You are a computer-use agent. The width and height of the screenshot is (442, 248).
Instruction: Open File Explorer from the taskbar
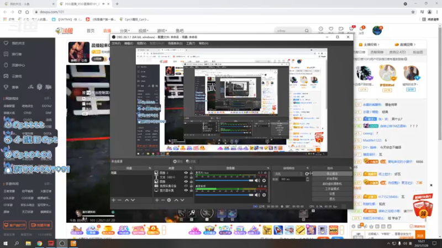pos(28,243)
